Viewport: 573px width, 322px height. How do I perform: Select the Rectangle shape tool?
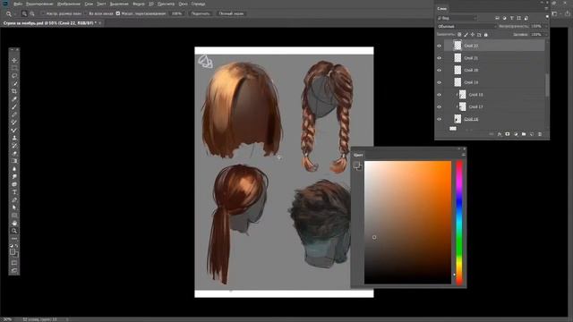tap(14, 215)
